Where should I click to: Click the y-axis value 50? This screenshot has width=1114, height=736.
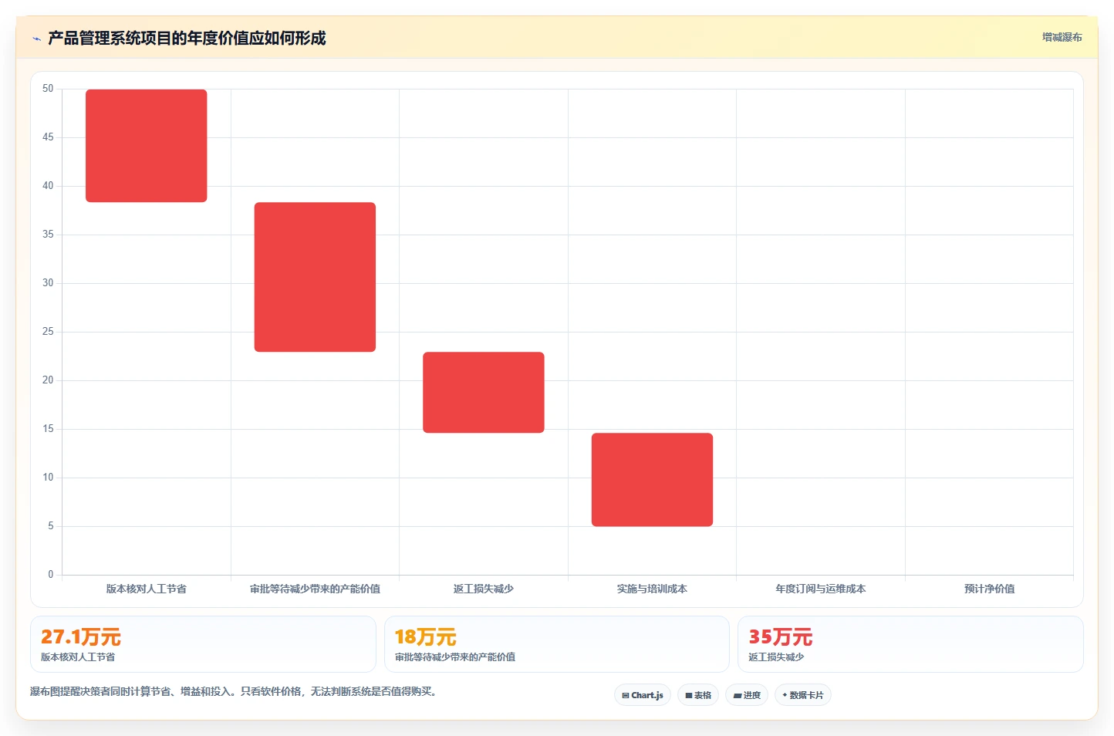click(x=48, y=89)
